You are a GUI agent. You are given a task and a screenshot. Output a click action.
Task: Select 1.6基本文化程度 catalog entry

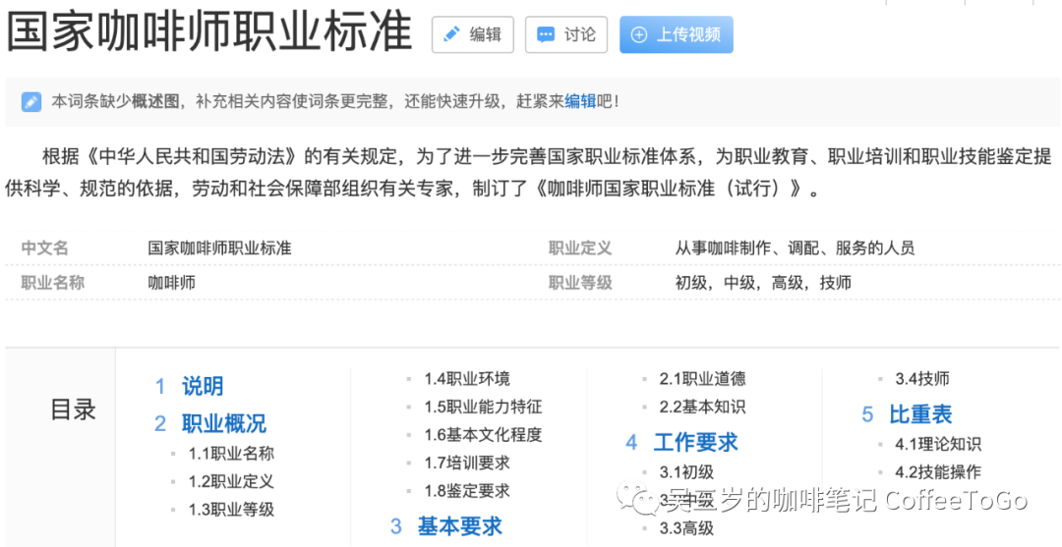484,435
